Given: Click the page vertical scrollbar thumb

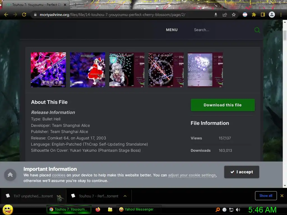Looking at the screenshot, I should (285, 36).
